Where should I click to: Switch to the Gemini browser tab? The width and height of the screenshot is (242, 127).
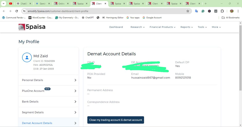point(42,4)
